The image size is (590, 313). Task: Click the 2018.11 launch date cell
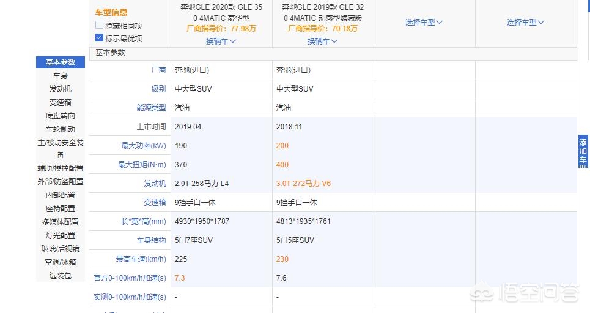pos(289,127)
